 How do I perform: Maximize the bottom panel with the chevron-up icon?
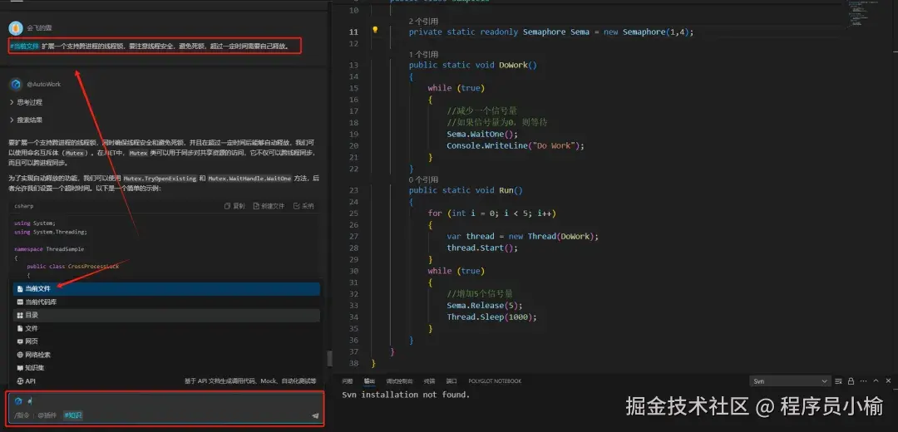[876, 381]
